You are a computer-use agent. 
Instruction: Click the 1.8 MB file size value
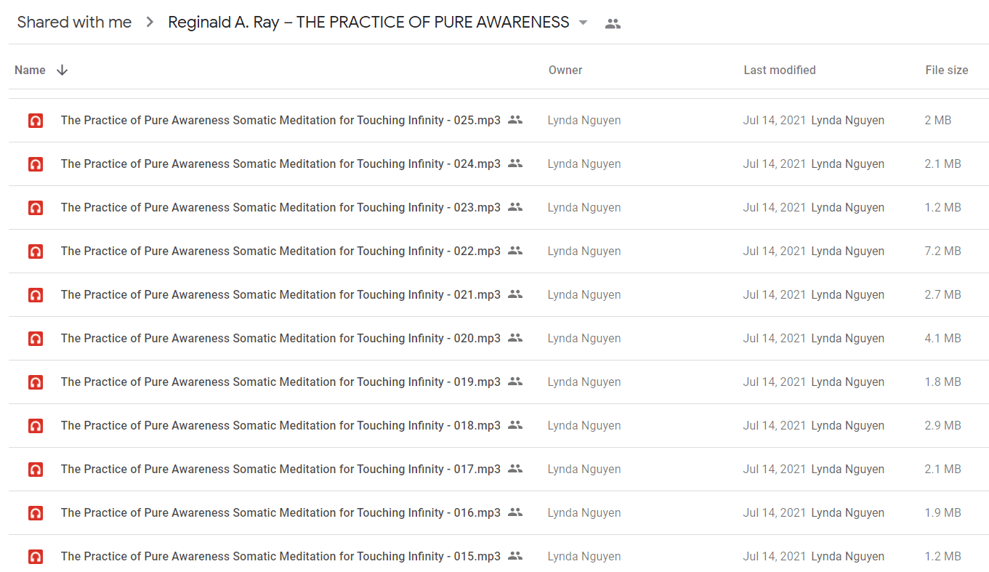click(942, 382)
